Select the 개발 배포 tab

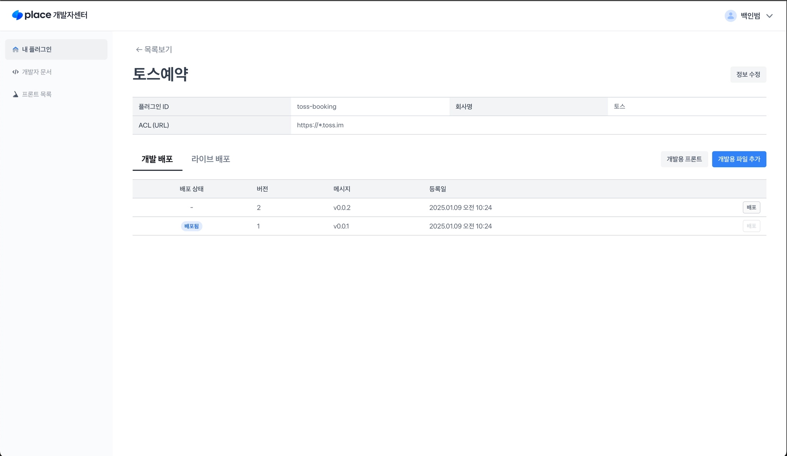tap(157, 159)
